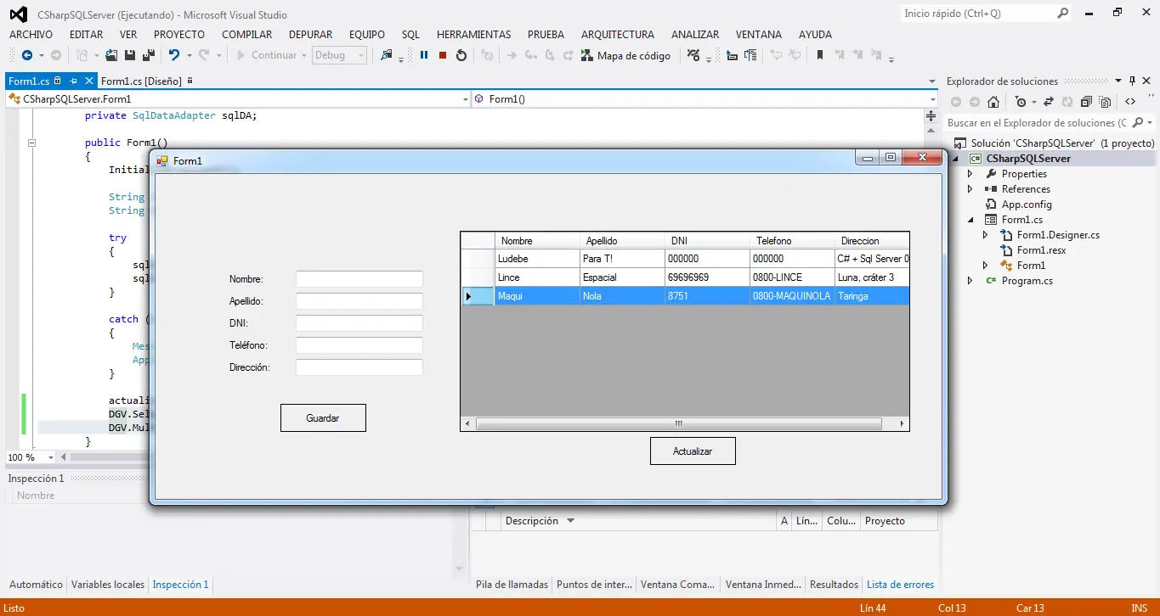Expand the Program.cs node

click(970, 281)
